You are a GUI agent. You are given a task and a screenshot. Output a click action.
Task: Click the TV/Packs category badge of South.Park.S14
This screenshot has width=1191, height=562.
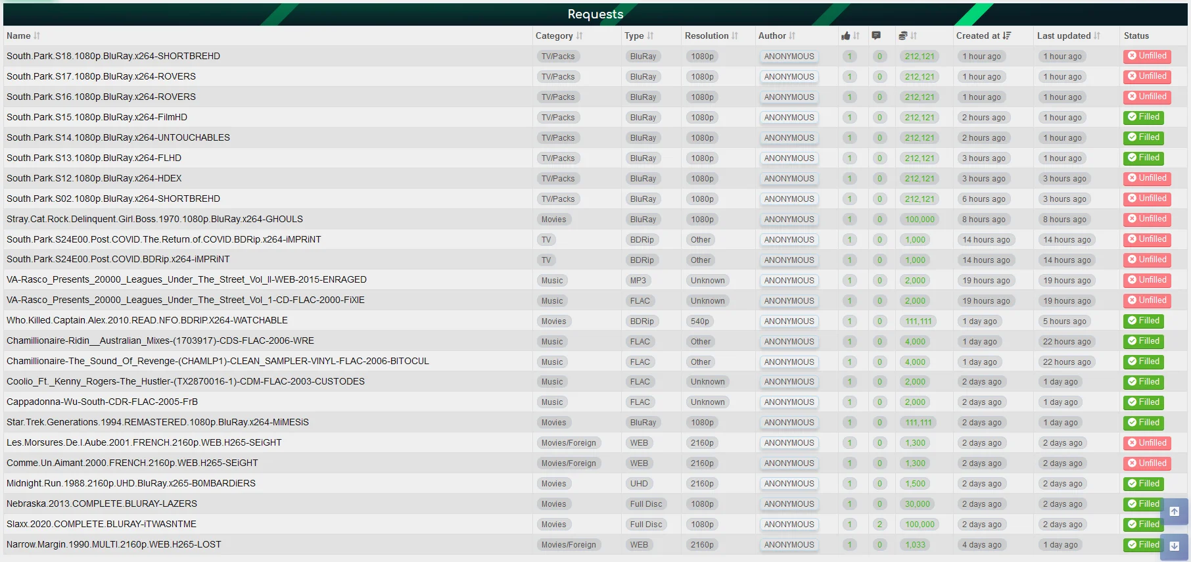point(558,138)
